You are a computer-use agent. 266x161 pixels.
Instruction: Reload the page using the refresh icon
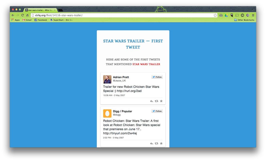click(x=23, y=15)
